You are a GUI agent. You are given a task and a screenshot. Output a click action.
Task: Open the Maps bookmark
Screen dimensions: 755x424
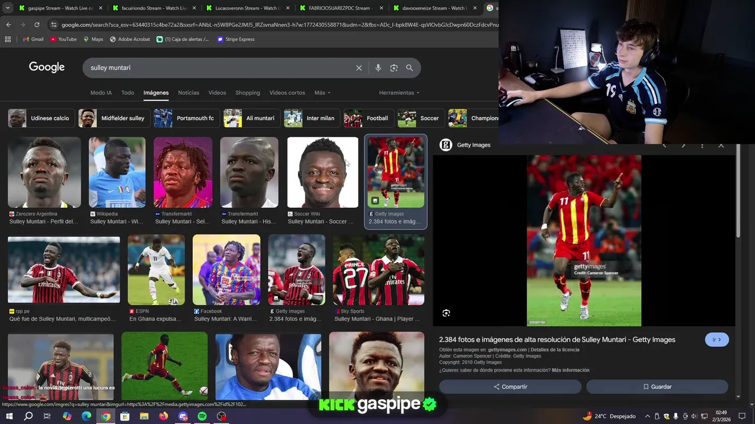(93, 39)
